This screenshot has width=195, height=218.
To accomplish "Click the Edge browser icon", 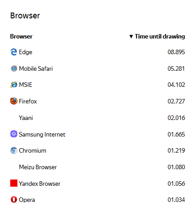I will click(13, 52).
